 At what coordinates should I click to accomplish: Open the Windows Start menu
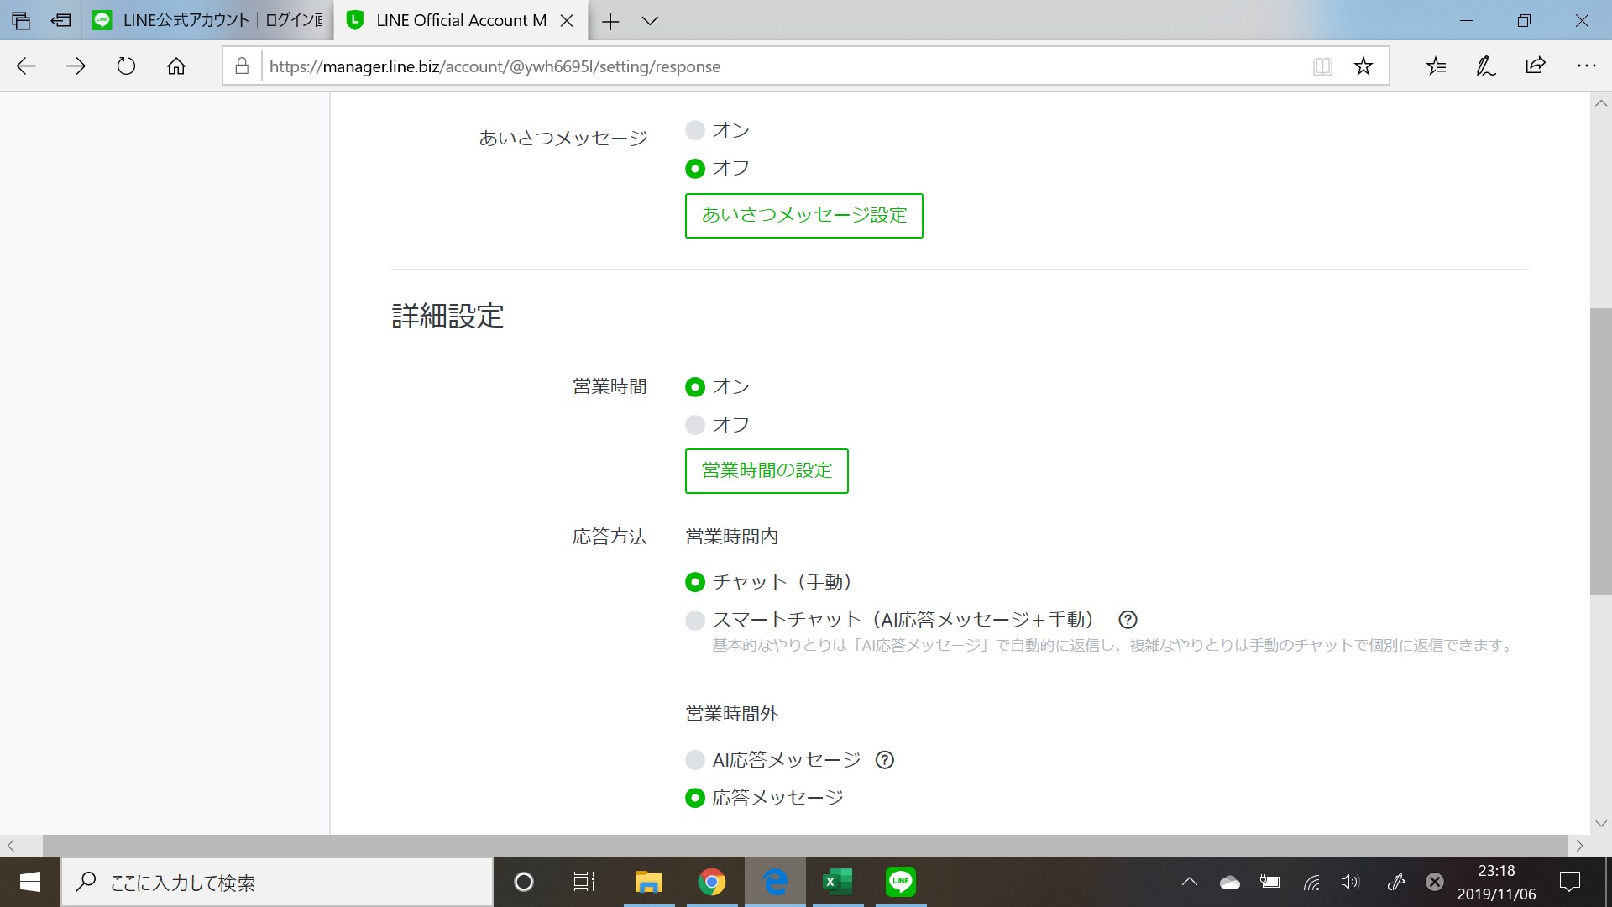30,882
